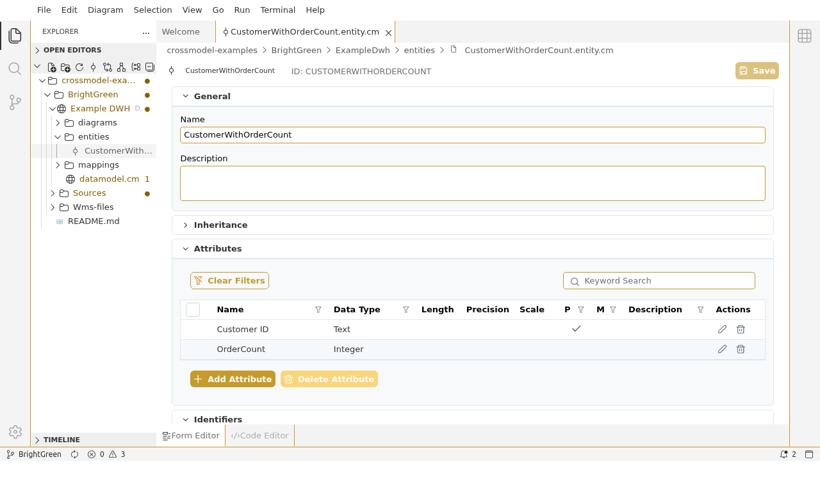820x480 pixels.
Task: Close the CustomerWithOrderCount.entity.cm tab
Action: [388, 33]
